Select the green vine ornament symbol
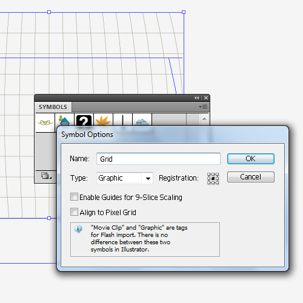Image resolution: width=303 pixels, height=303 pixels. pyautogui.click(x=45, y=122)
